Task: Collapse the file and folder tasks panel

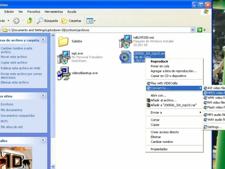Action: (x=43, y=40)
